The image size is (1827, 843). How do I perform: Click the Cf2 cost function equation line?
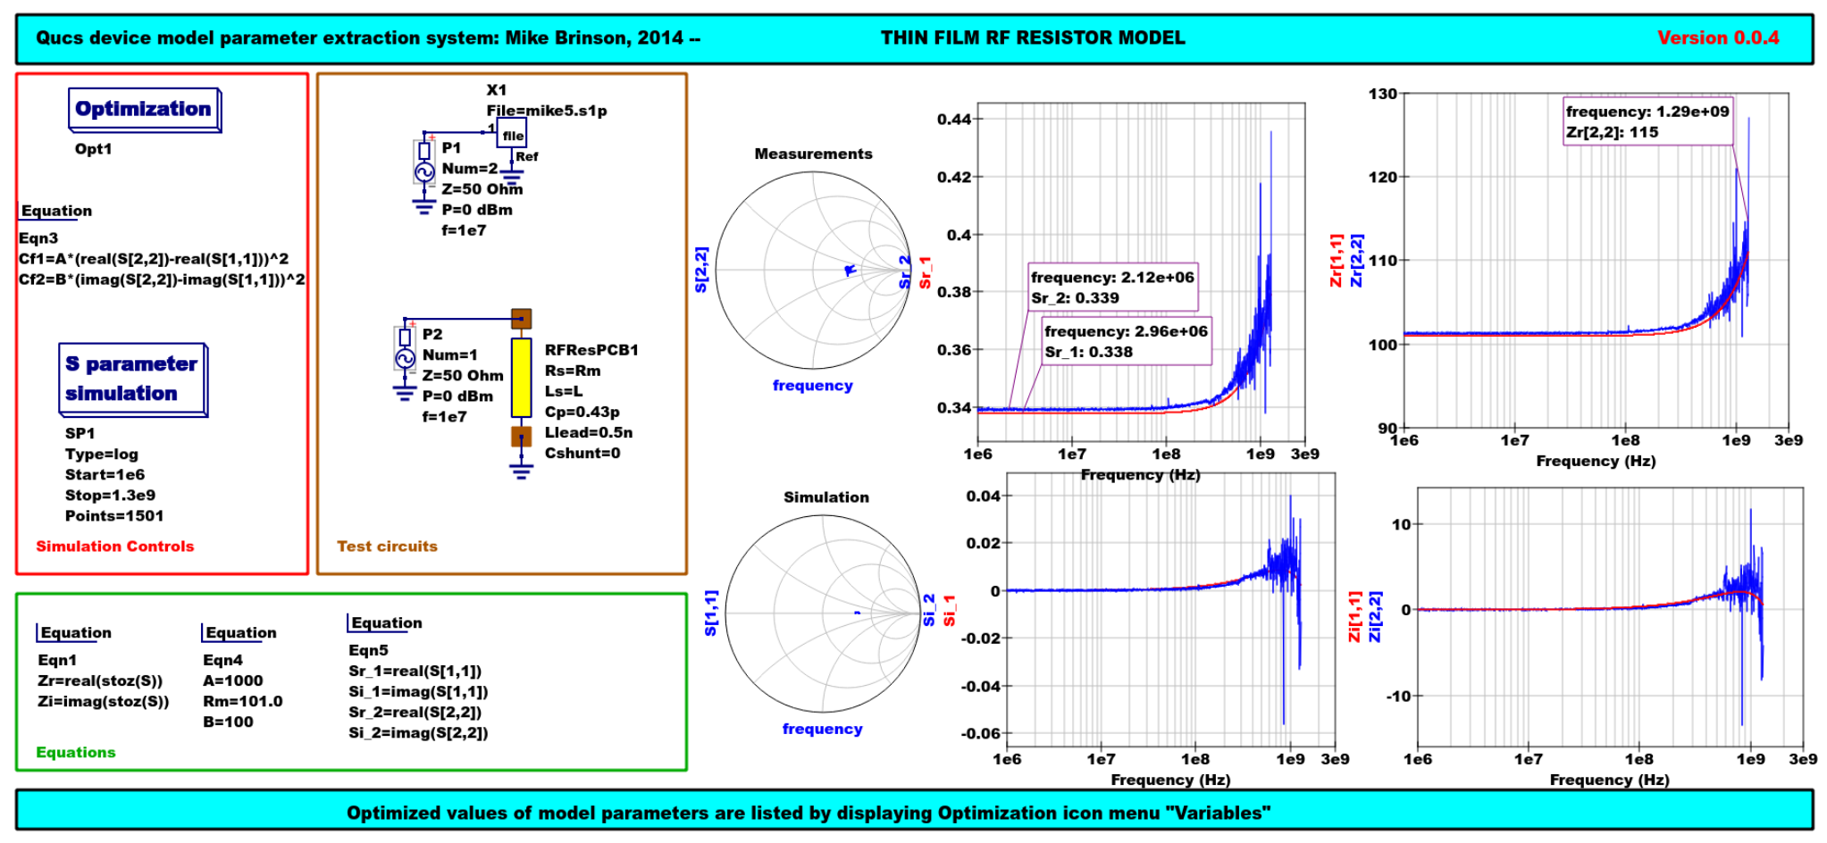(162, 280)
